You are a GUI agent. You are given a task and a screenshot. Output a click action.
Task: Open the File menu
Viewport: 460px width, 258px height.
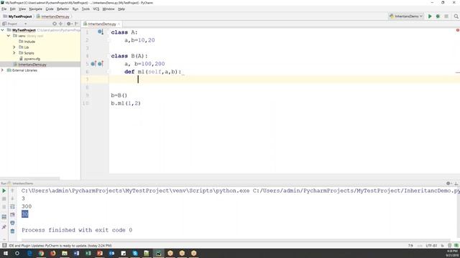click(x=4, y=9)
